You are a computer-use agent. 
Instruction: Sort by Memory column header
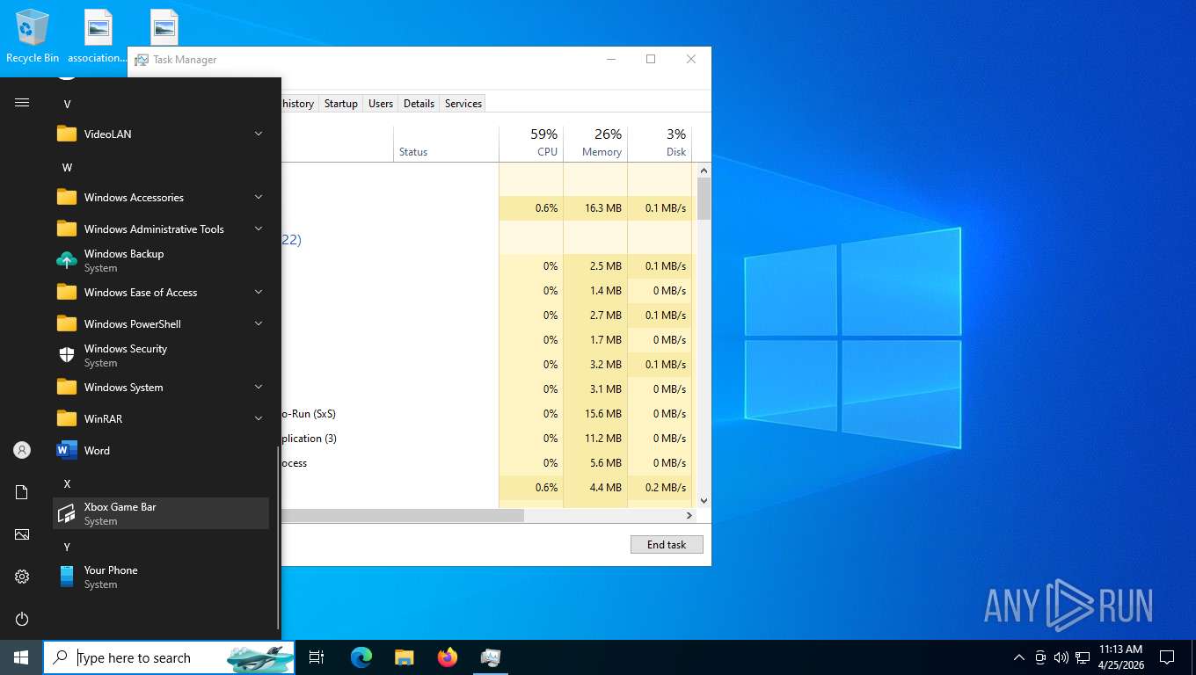(x=595, y=143)
